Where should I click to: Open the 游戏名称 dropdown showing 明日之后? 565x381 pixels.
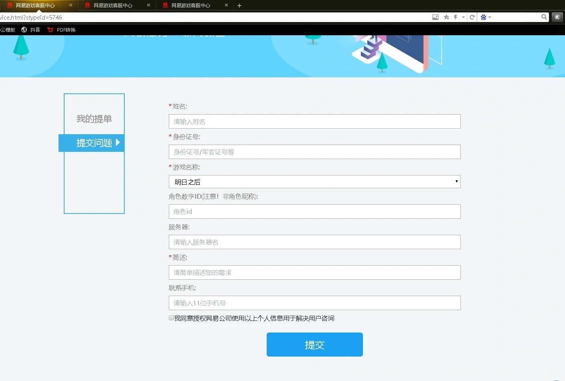click(315, 181)
